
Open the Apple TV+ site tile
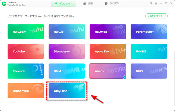(x=108, y=51)
